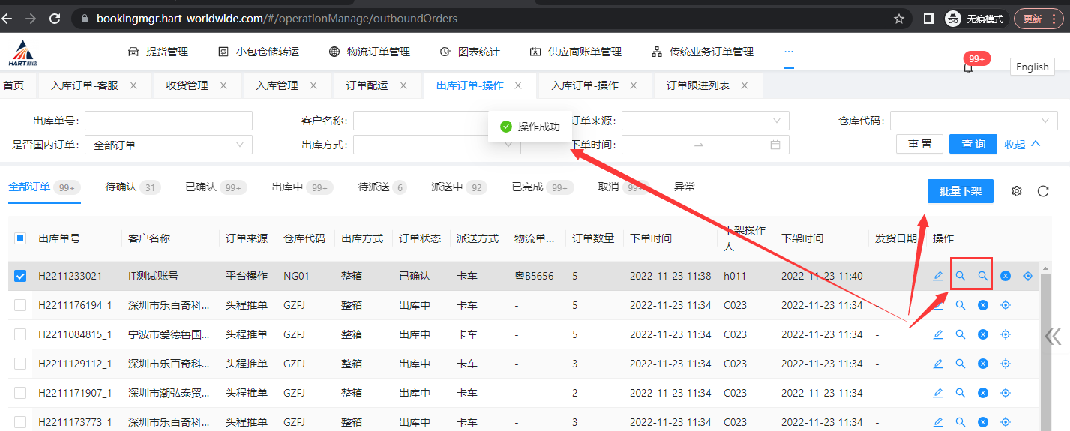
Task: Close the 订单配运 tab
Action: coord(403,85)
